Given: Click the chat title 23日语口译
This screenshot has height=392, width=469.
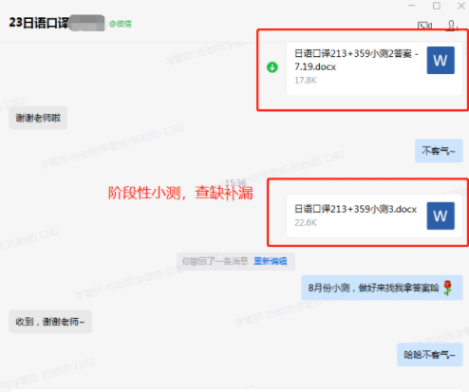Looking at the screenshot, I should pyautogui.click(x=39, y=23).
